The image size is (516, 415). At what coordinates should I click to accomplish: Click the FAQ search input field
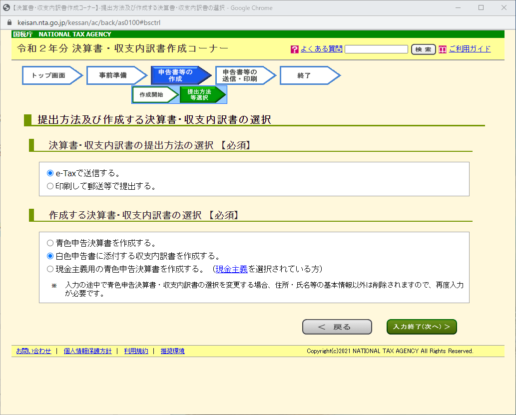pyautogui.click(x=376, y=49)
